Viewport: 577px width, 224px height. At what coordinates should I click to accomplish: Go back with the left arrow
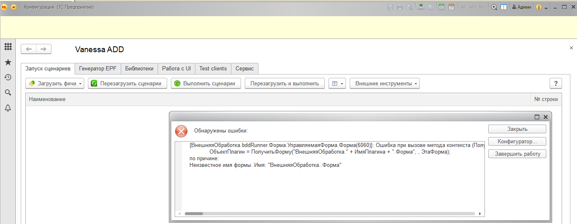click(x=29, y=49)
